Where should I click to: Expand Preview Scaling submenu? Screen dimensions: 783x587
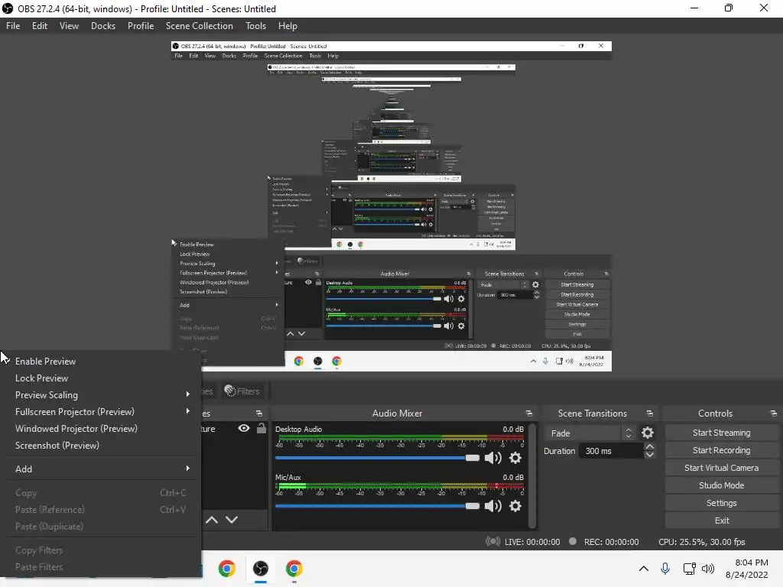point(100,395)
